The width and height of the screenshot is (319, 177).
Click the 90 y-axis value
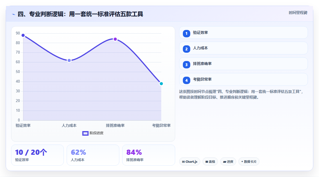[18, 33]
